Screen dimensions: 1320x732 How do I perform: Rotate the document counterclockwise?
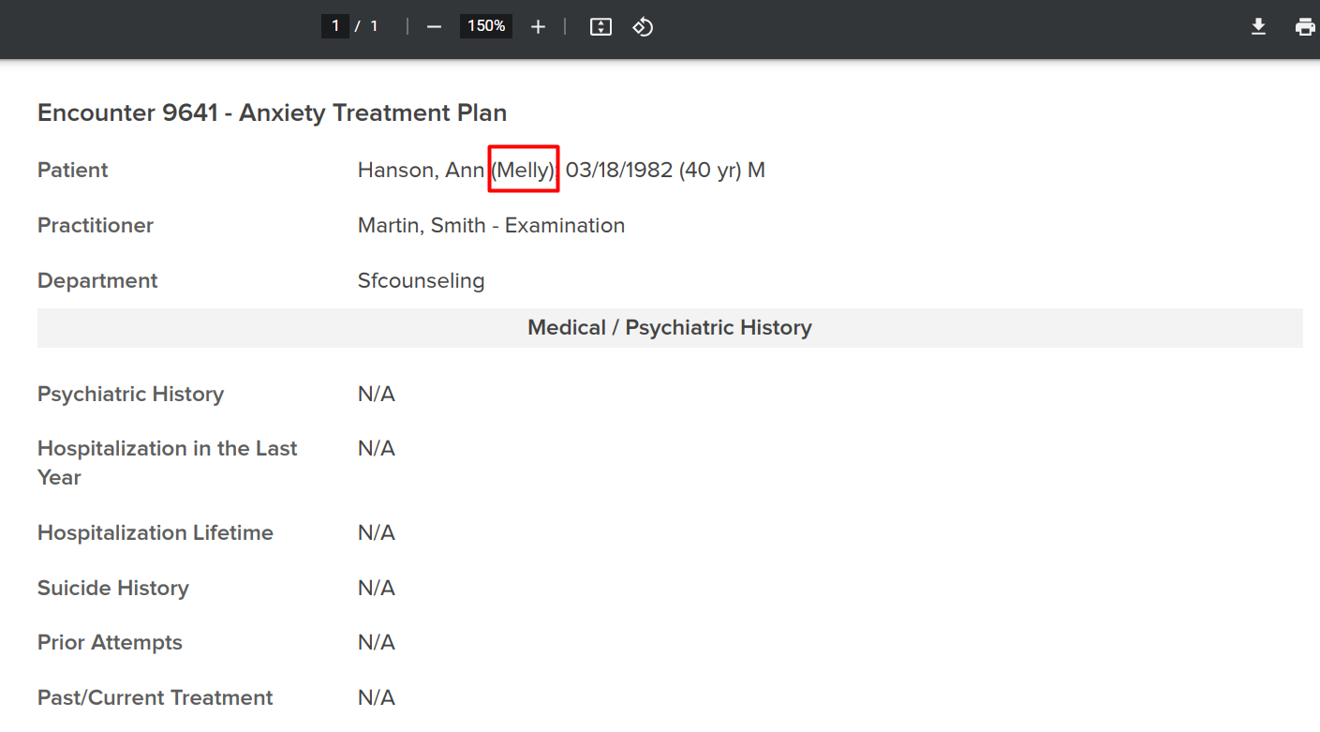643,27
